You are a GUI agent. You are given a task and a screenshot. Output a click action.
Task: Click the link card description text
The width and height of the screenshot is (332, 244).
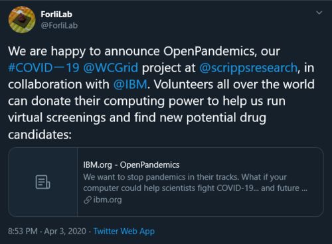195,182
